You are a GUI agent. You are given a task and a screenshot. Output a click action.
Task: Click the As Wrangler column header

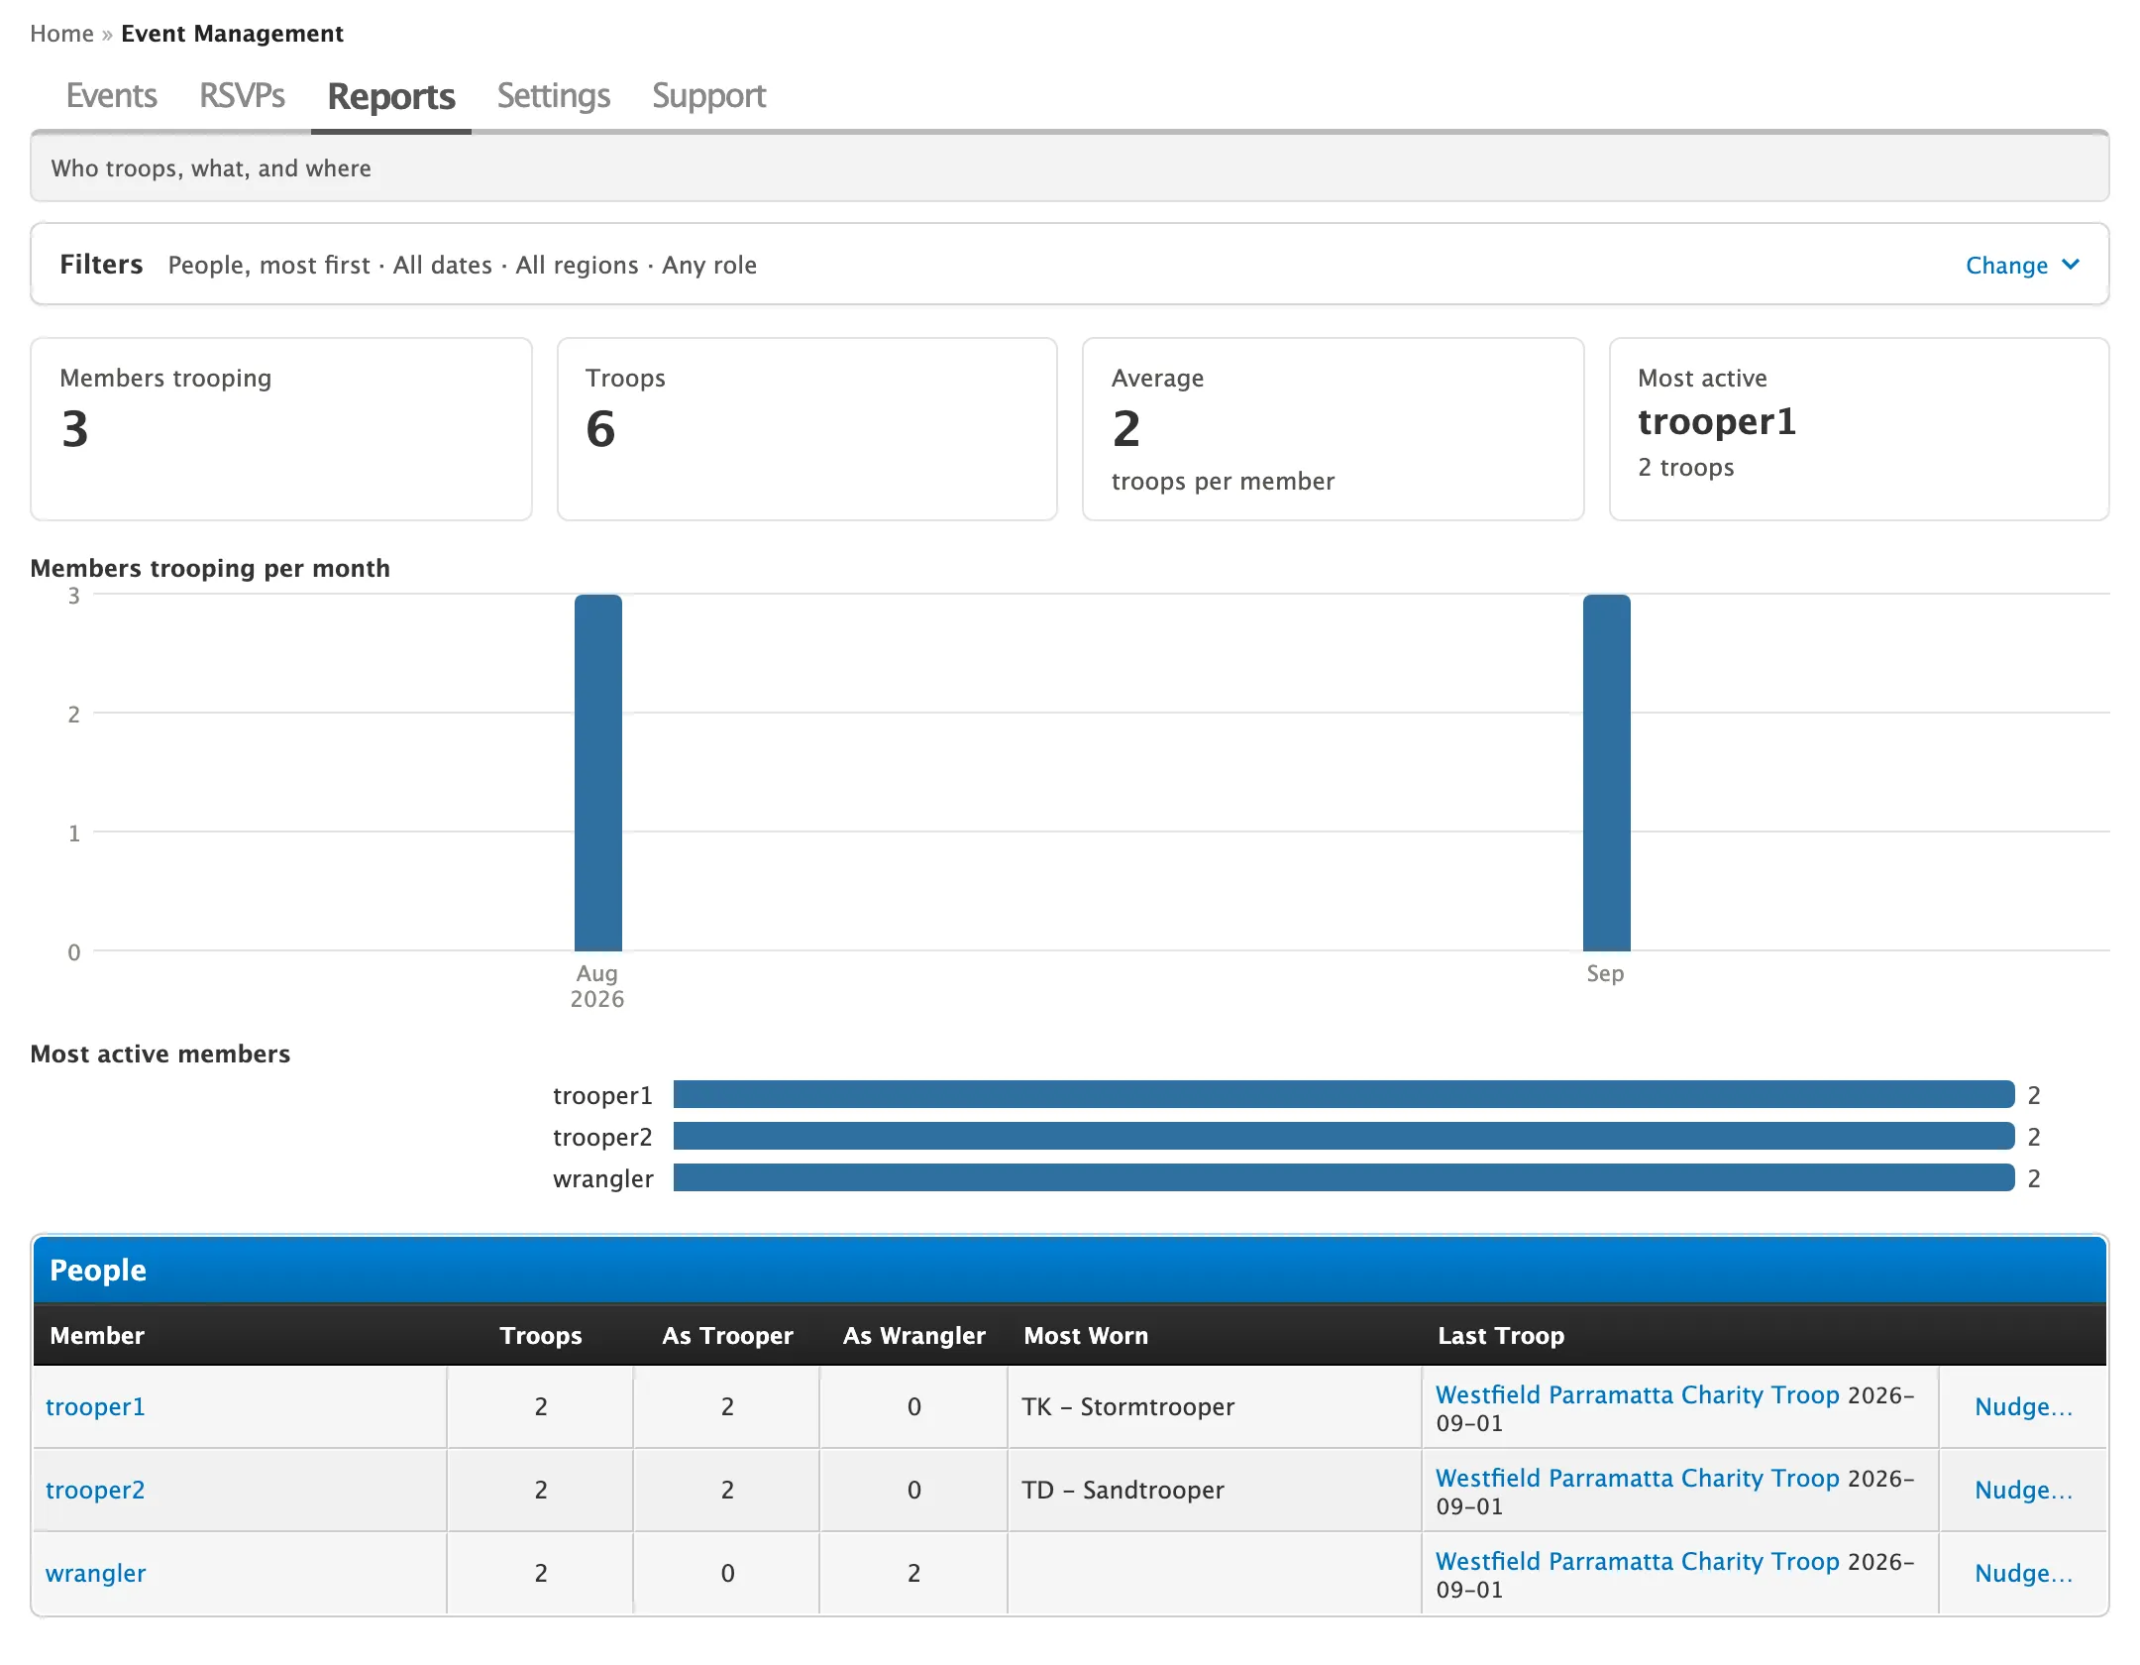coord(913,1335)
